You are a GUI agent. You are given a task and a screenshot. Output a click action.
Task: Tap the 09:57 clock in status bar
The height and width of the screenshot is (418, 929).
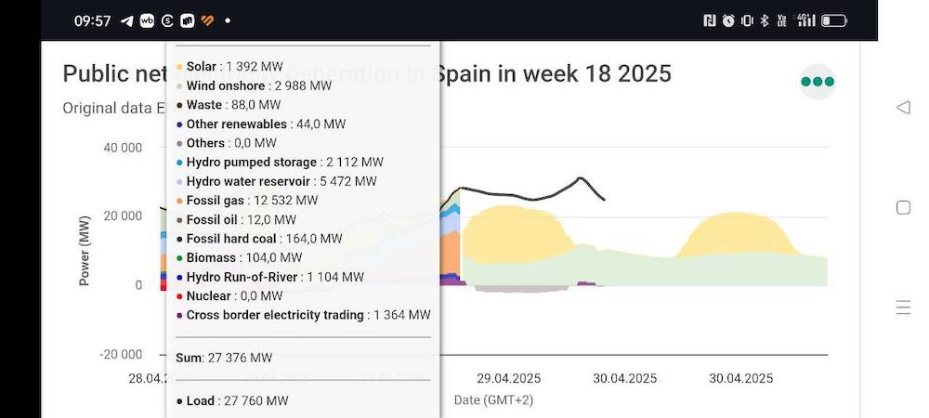(x=93, y=20)
